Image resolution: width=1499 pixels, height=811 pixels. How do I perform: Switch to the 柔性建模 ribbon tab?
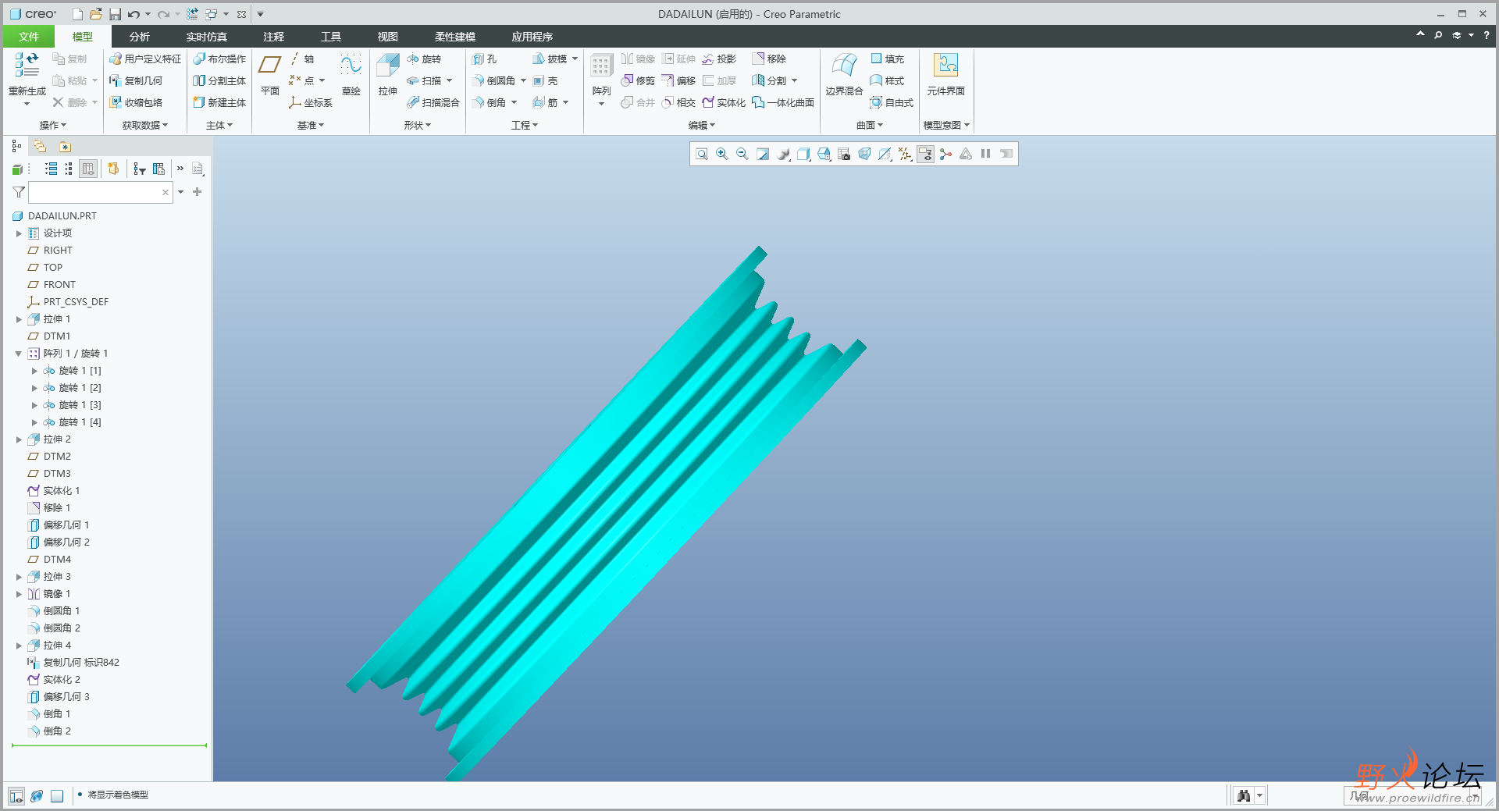point(455,37)
